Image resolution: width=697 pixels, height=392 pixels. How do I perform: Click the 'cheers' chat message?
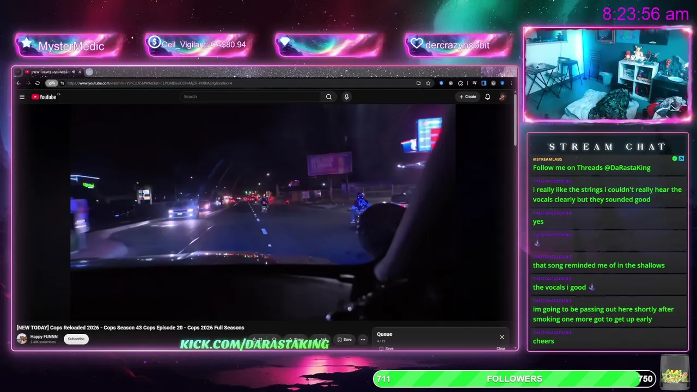(x=543, y=341)
